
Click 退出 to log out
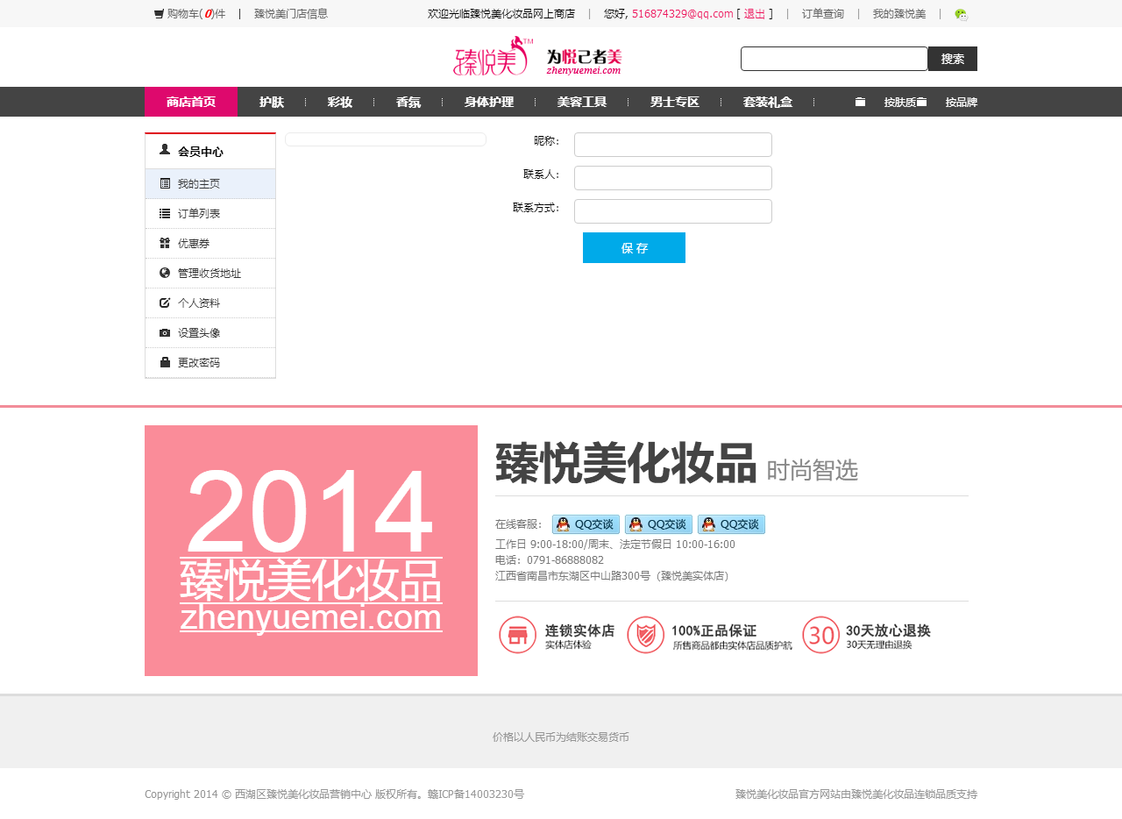(754, 14)
